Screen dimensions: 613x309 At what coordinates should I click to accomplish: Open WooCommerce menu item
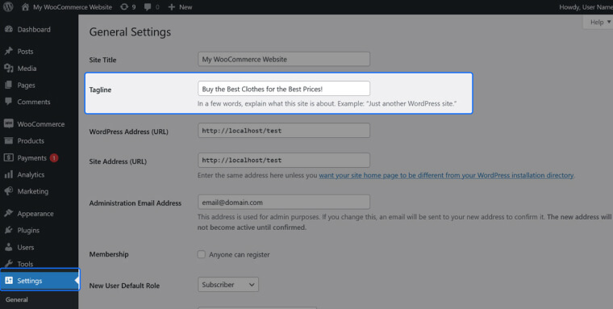39,124
